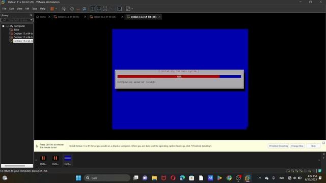Click the green message log status icon
This screenshot has height=183, width=326.
click(320, 171)
